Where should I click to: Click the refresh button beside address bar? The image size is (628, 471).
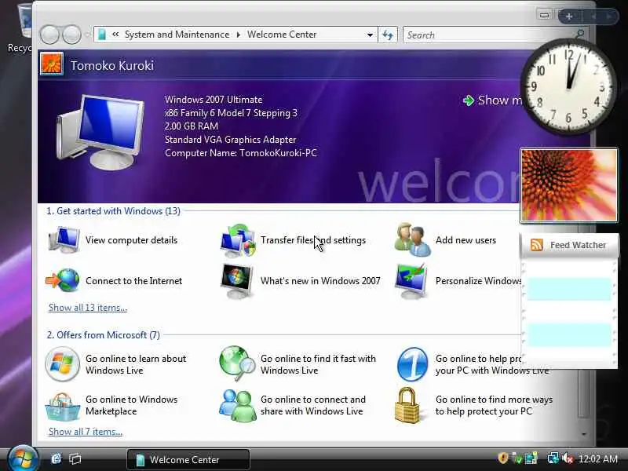(x=387, y=35)
